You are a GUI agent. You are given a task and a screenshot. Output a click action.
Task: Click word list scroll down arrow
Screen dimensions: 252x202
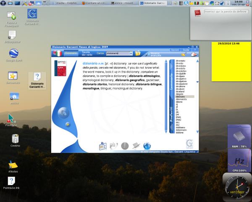(197, 132)
